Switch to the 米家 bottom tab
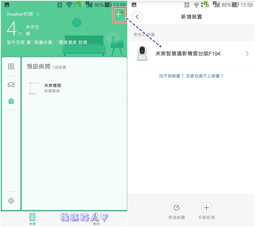255x227 pixels. point(32,219)
